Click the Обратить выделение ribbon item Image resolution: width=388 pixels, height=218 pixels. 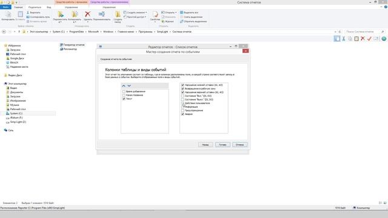point(193,22)
